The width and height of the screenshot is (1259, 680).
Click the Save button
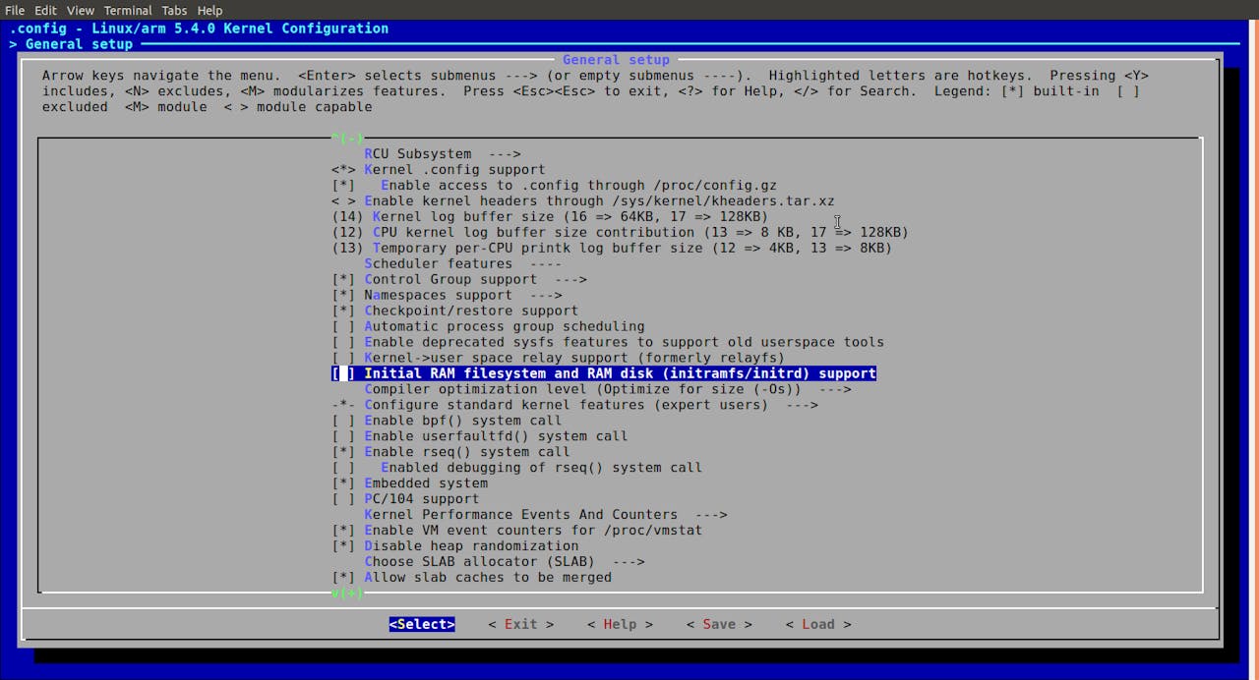(718, 624)
